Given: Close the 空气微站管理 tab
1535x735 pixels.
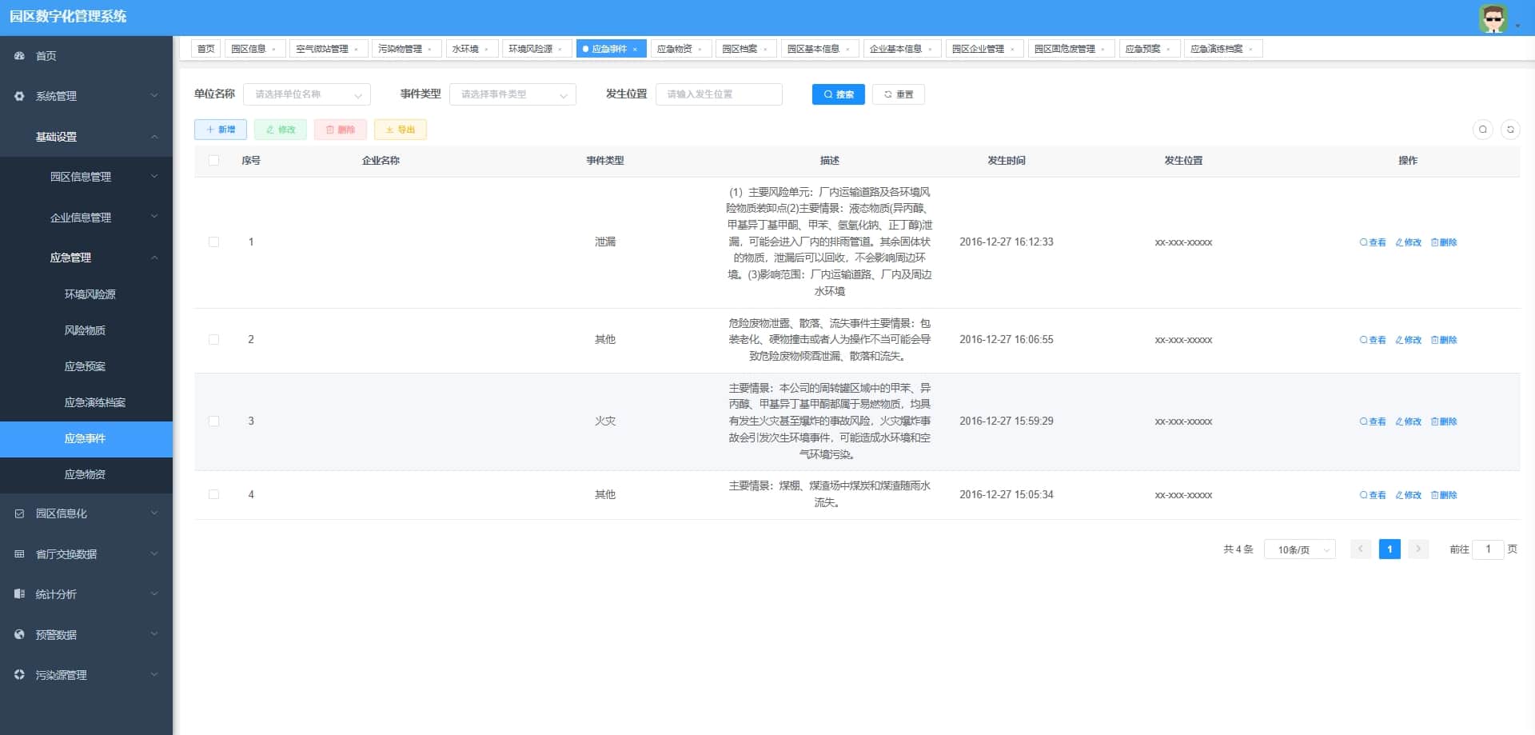Looking at the screenshot, I should 356,49.
